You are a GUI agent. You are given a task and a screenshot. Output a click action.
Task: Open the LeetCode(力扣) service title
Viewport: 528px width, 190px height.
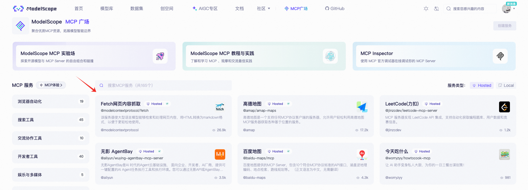click(x=402, y=104)
